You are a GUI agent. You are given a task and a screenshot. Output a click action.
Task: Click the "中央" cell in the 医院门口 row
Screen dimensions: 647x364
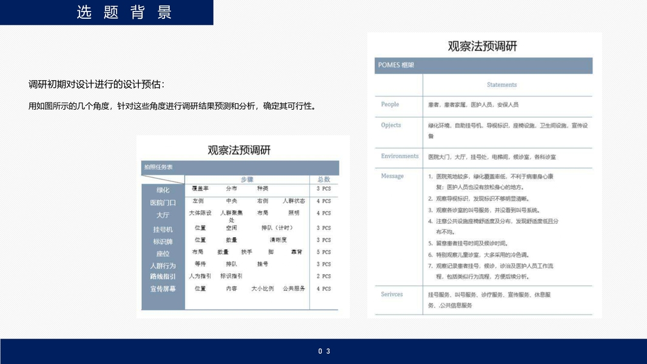(232, 201)
